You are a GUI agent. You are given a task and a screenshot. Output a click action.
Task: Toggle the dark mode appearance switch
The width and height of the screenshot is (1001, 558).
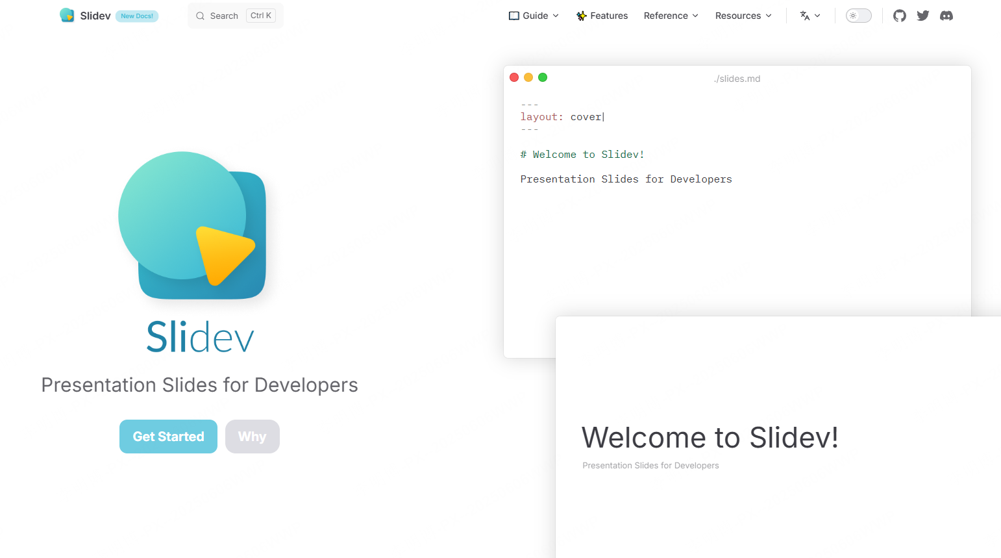(x=858, y=16)
